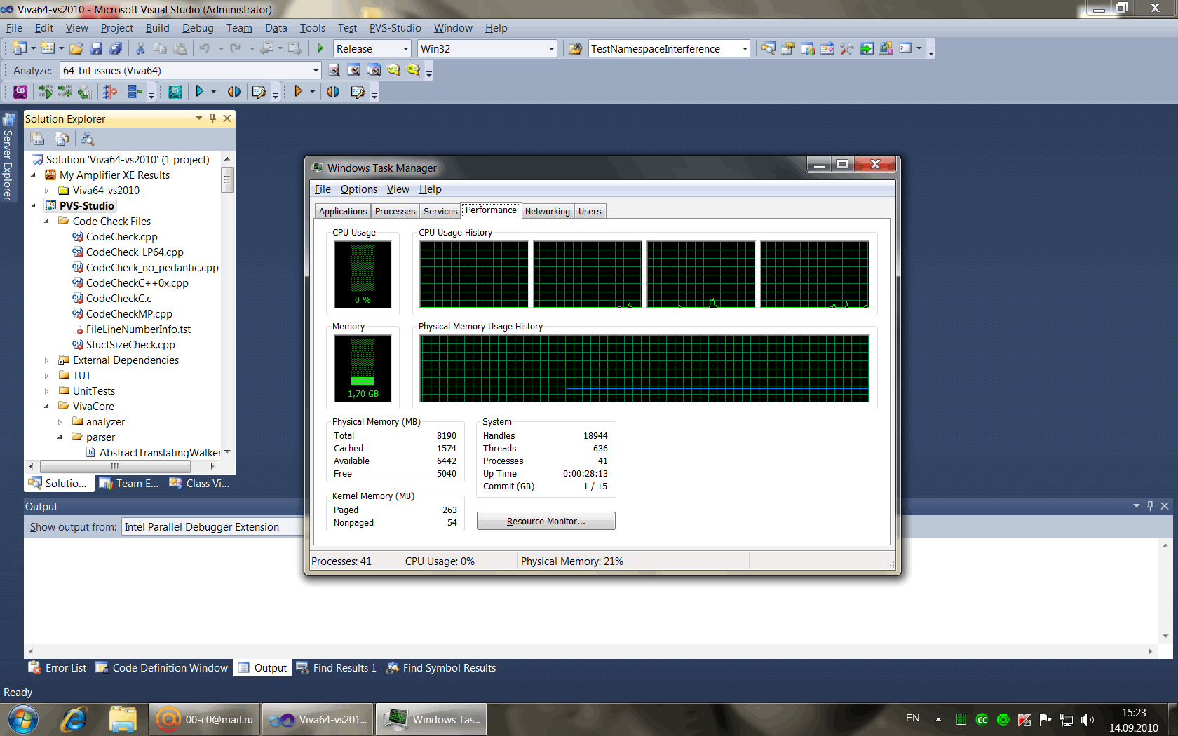Click the Save All icon
Screen dimensions: 1178x736
click(116, 49)
